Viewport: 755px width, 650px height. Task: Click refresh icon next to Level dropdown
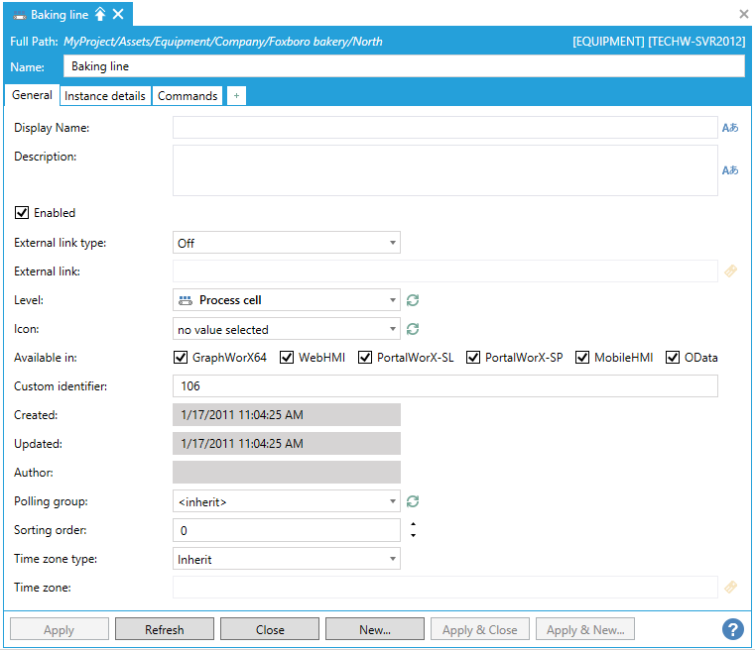(413, 300)
